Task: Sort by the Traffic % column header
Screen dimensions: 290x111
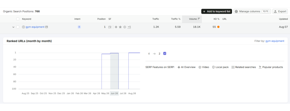Action: coord(176,19)
